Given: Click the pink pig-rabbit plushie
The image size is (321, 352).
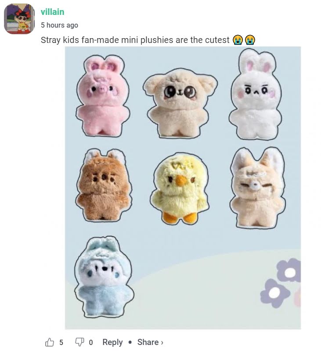Looking at the screenshot, I should pos(103,96).
